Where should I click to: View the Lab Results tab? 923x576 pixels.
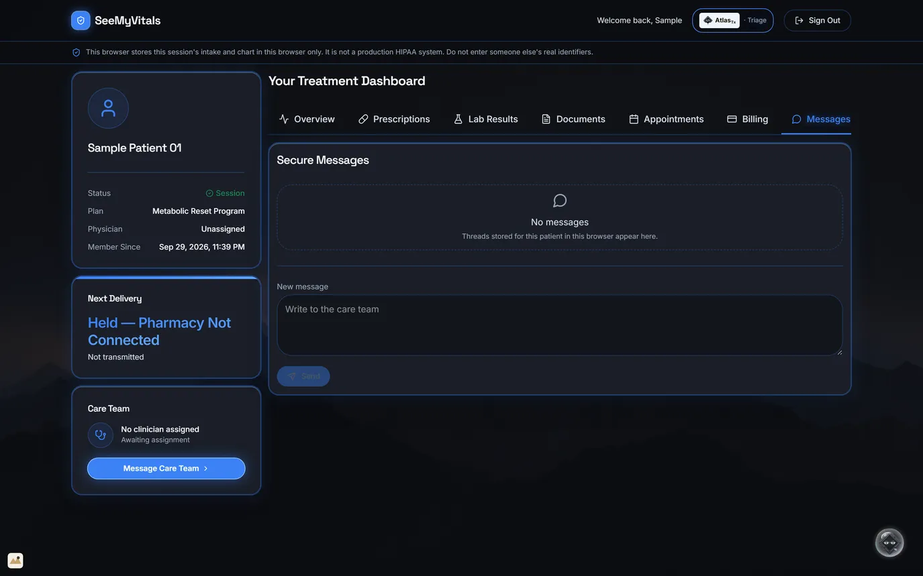pyautogui.click(x=485, y=119)
